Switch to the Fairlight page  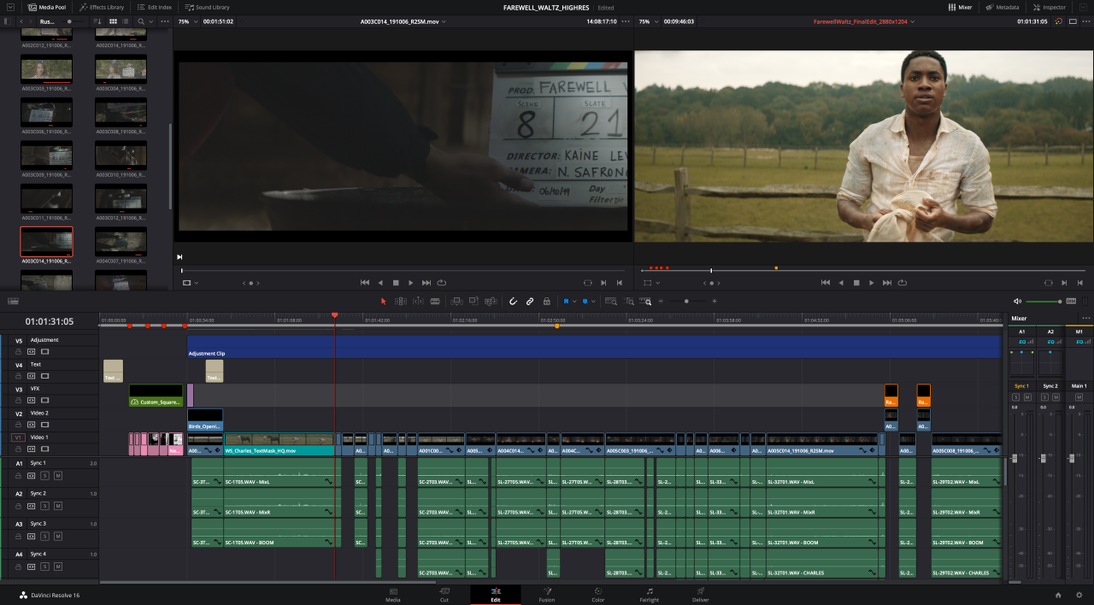650,595
